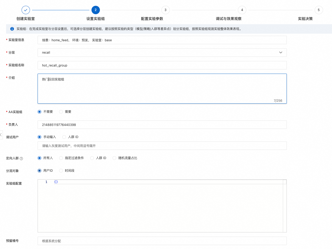The width and height of the screenshot is (332, 249).
Task: Click the 实验组配置 label
Action: click(14, 184)
